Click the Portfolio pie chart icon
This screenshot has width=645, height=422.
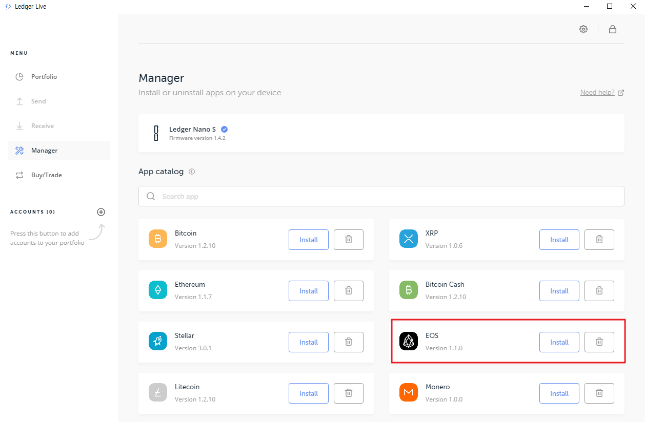click(19, 77)
